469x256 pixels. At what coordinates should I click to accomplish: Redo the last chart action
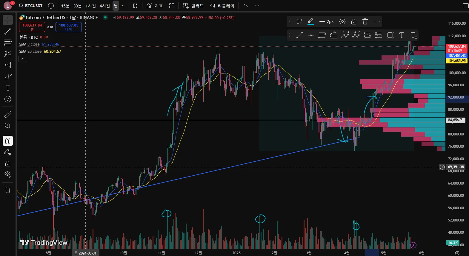point(257,6)
